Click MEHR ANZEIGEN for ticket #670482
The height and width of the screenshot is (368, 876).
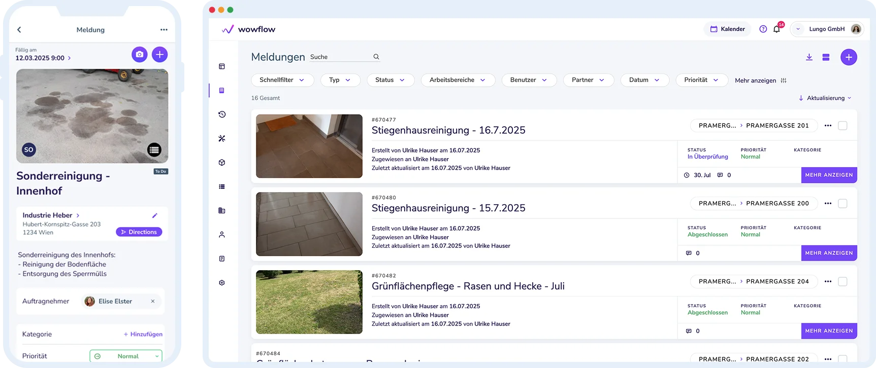point(829,330)
